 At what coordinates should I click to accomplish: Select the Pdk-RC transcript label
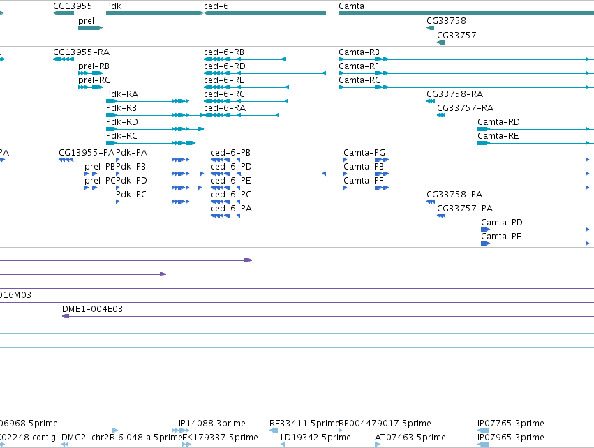point(121,136)
